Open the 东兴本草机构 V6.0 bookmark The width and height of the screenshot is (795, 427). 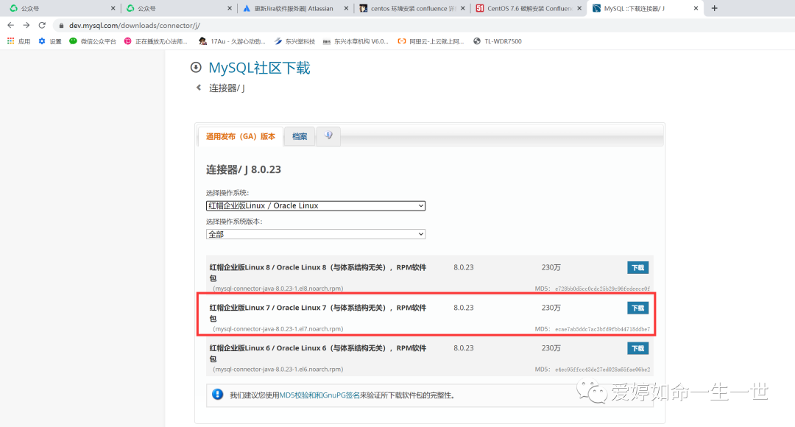point(356,41)
